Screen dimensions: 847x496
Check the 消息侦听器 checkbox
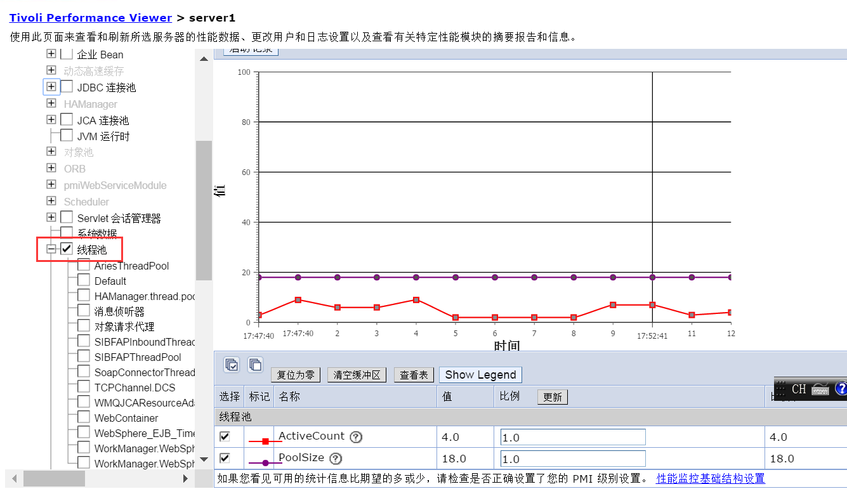(84, 311)
